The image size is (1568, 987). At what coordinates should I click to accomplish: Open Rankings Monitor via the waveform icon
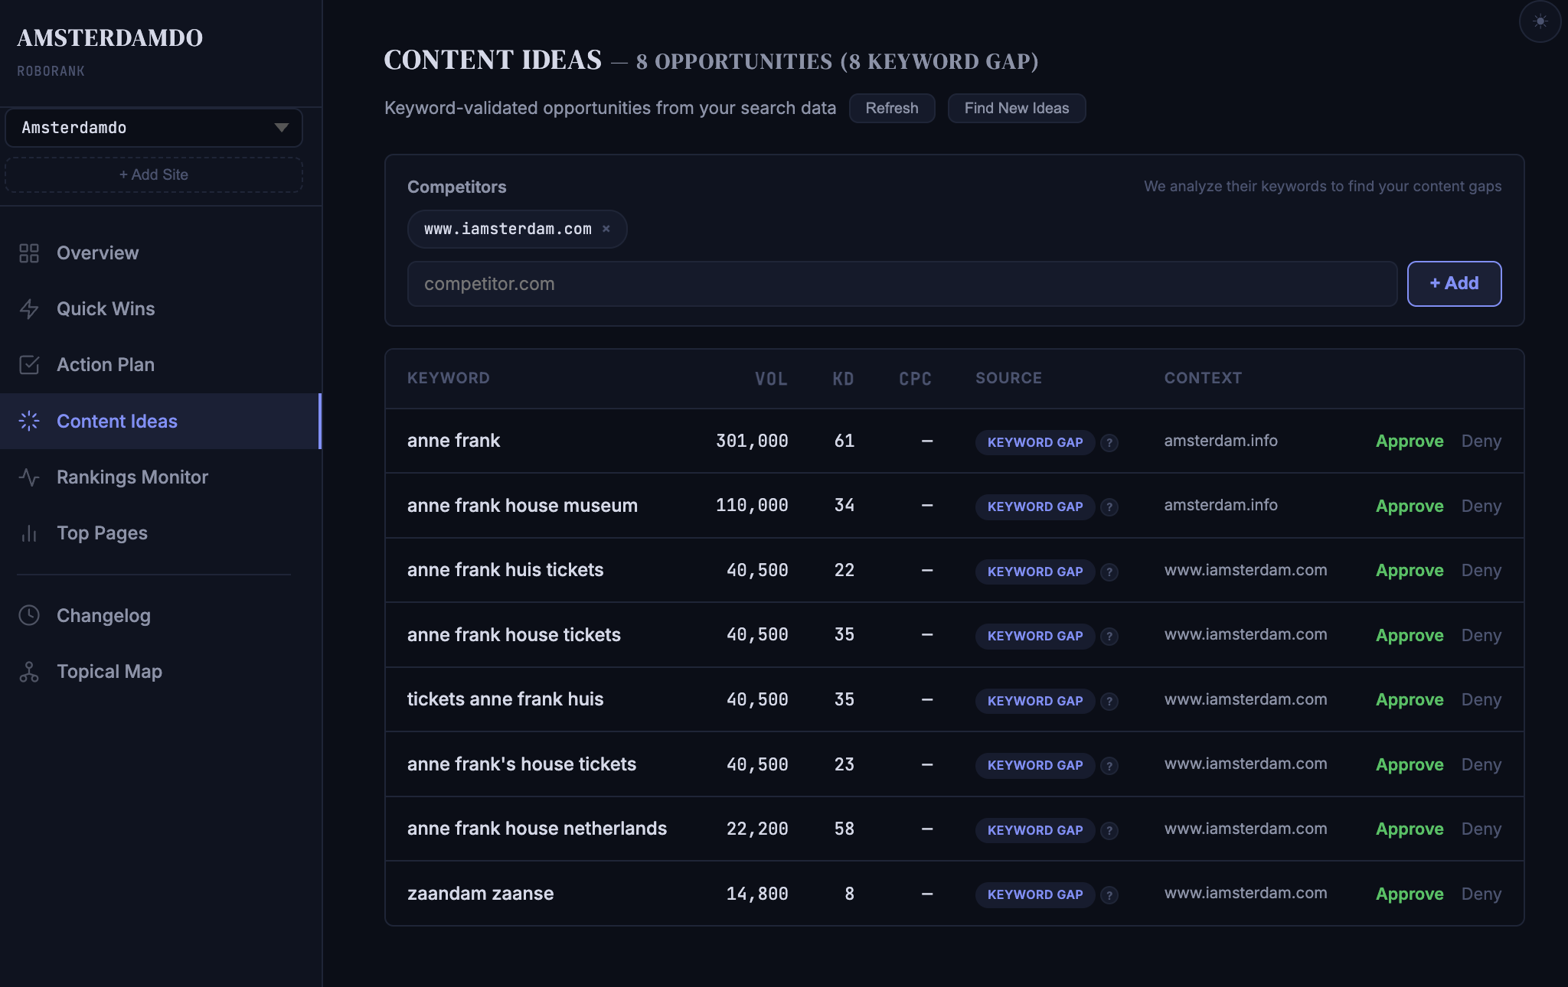pos(29,477)
